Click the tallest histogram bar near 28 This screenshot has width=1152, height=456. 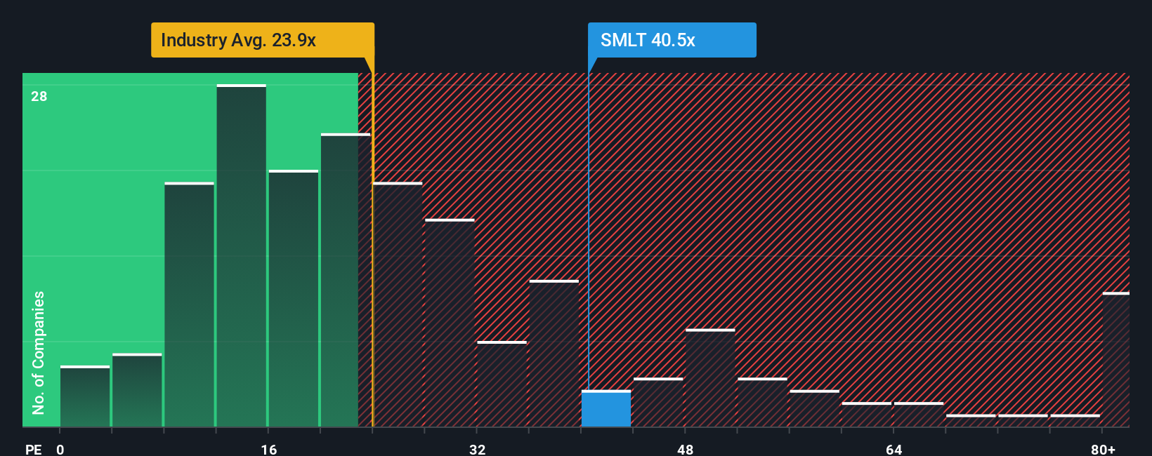point(242,256)
